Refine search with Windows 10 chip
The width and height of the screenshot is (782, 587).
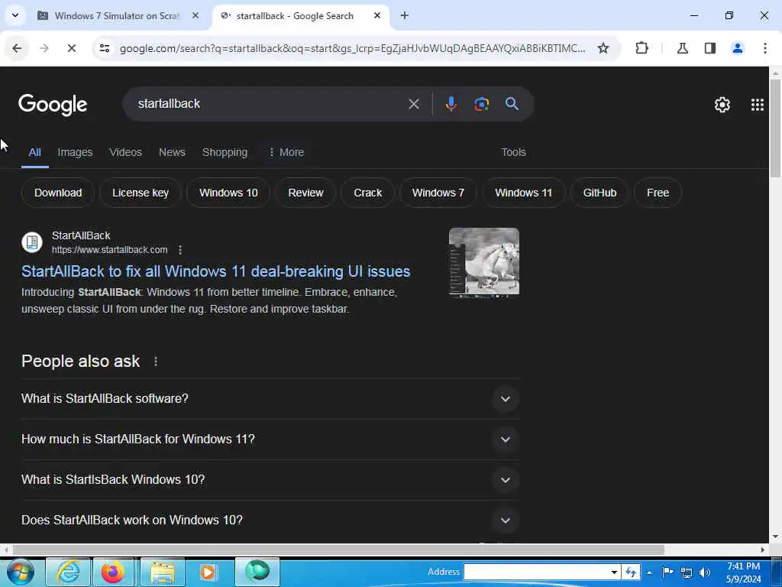(x=228, y=193)
